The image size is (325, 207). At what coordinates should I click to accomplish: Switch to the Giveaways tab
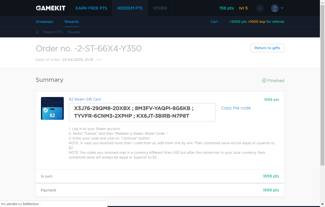(44, 22)
